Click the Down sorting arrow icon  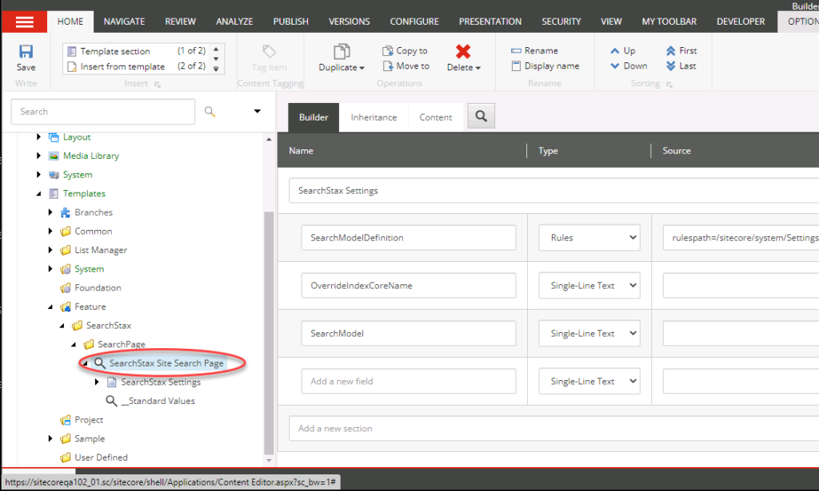(615, 65)
